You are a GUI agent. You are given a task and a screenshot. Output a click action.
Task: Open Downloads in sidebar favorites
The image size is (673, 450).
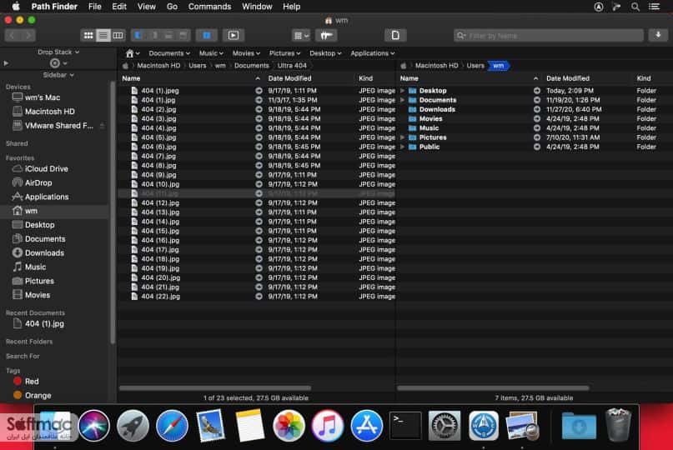point(44,253)
